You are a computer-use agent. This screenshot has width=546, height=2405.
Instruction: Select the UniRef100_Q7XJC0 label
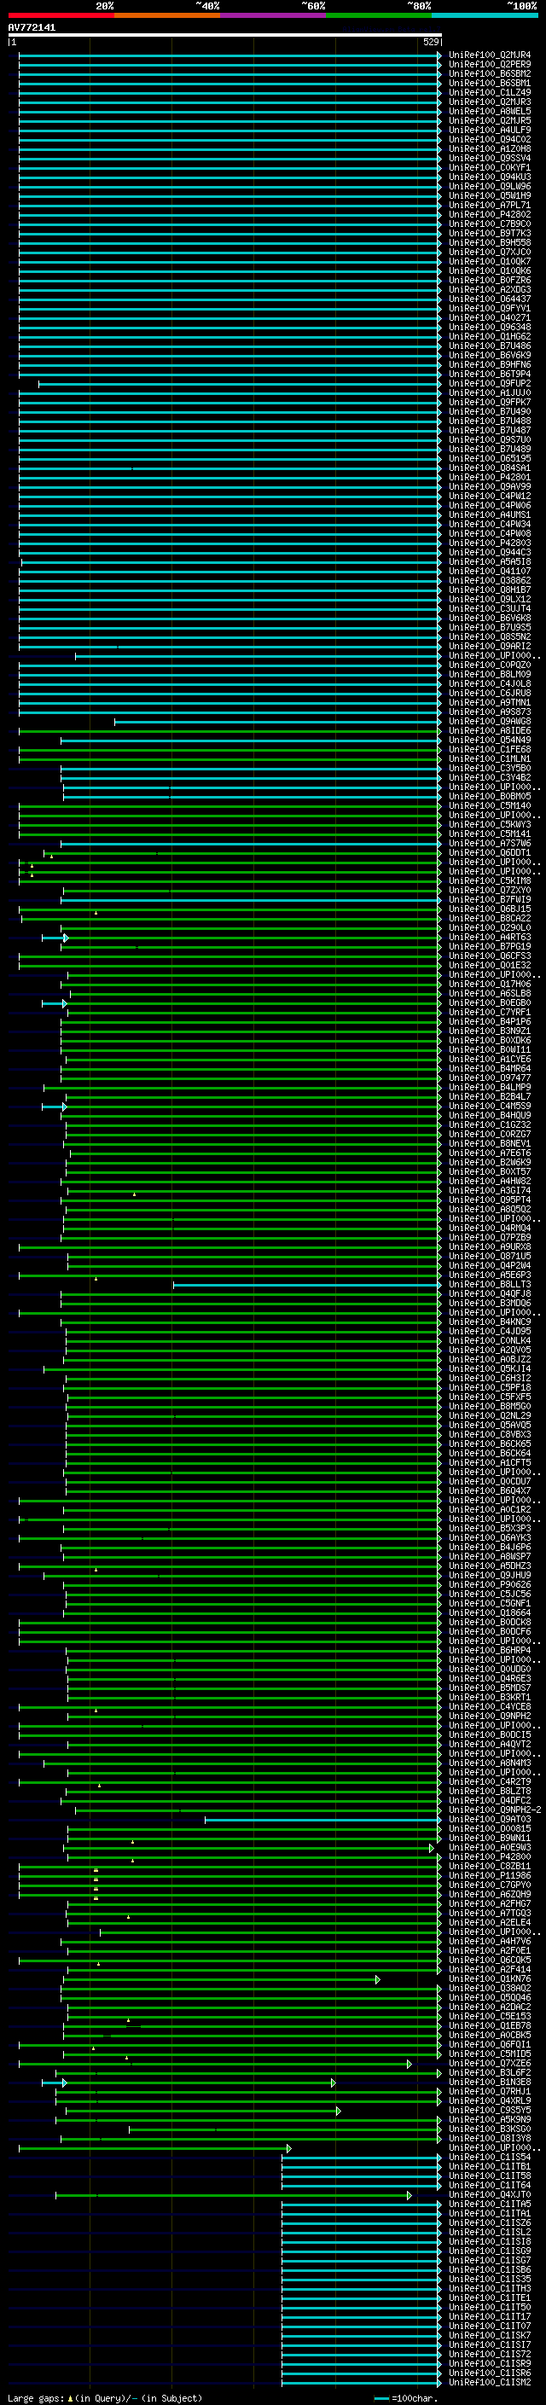490,252
